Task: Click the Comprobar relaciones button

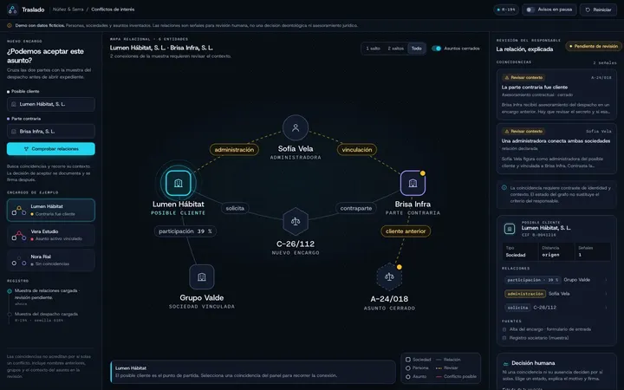Action: [x=51, y=149]
